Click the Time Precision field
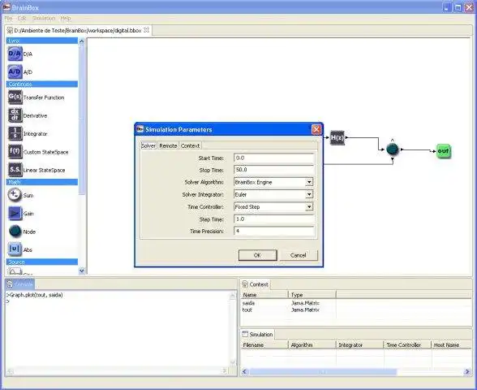The width and height of the screenshot is (477, 390). [274, 232]
